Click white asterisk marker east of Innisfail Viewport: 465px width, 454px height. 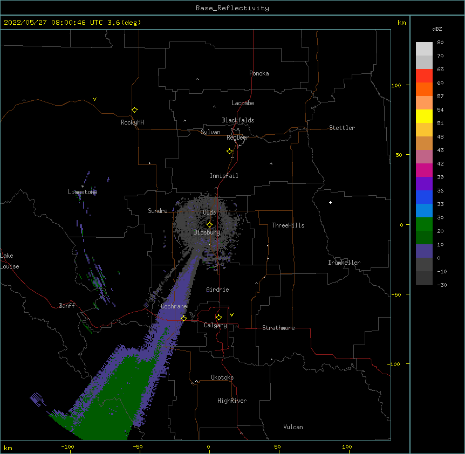pyautogui.click(x=271, y=163)
